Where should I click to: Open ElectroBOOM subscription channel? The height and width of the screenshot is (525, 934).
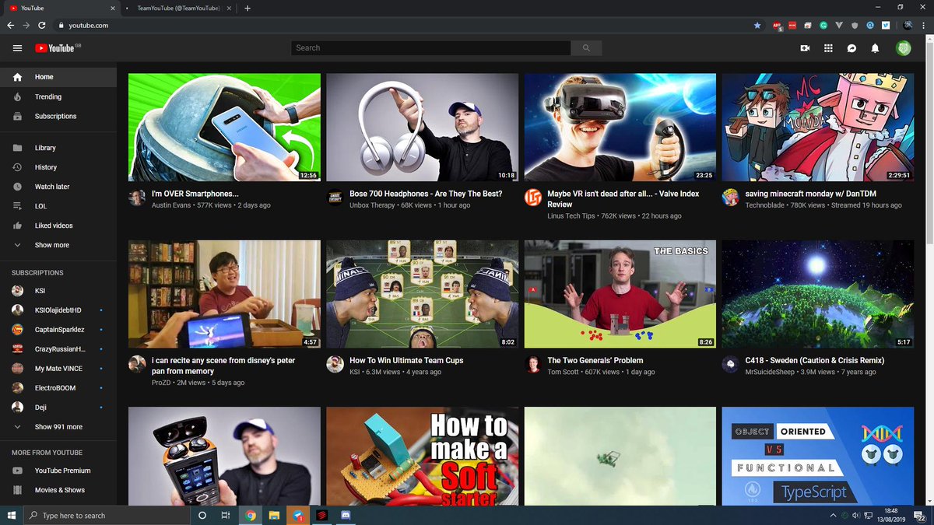click(58, 388)
